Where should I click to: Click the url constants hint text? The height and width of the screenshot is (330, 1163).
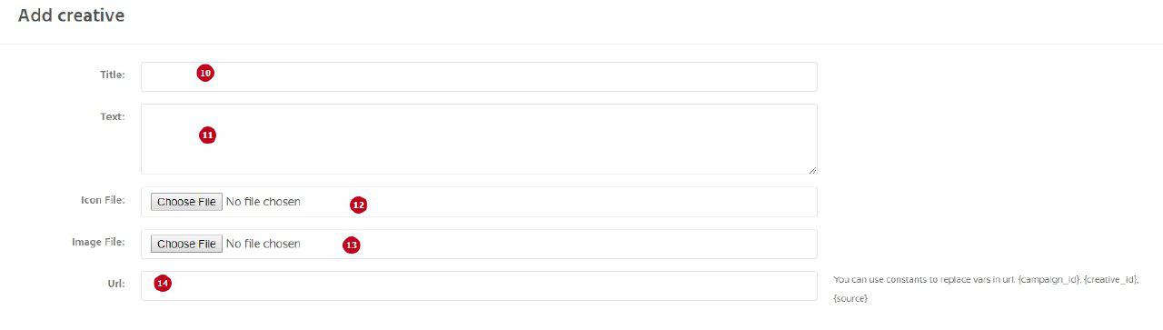986,289
